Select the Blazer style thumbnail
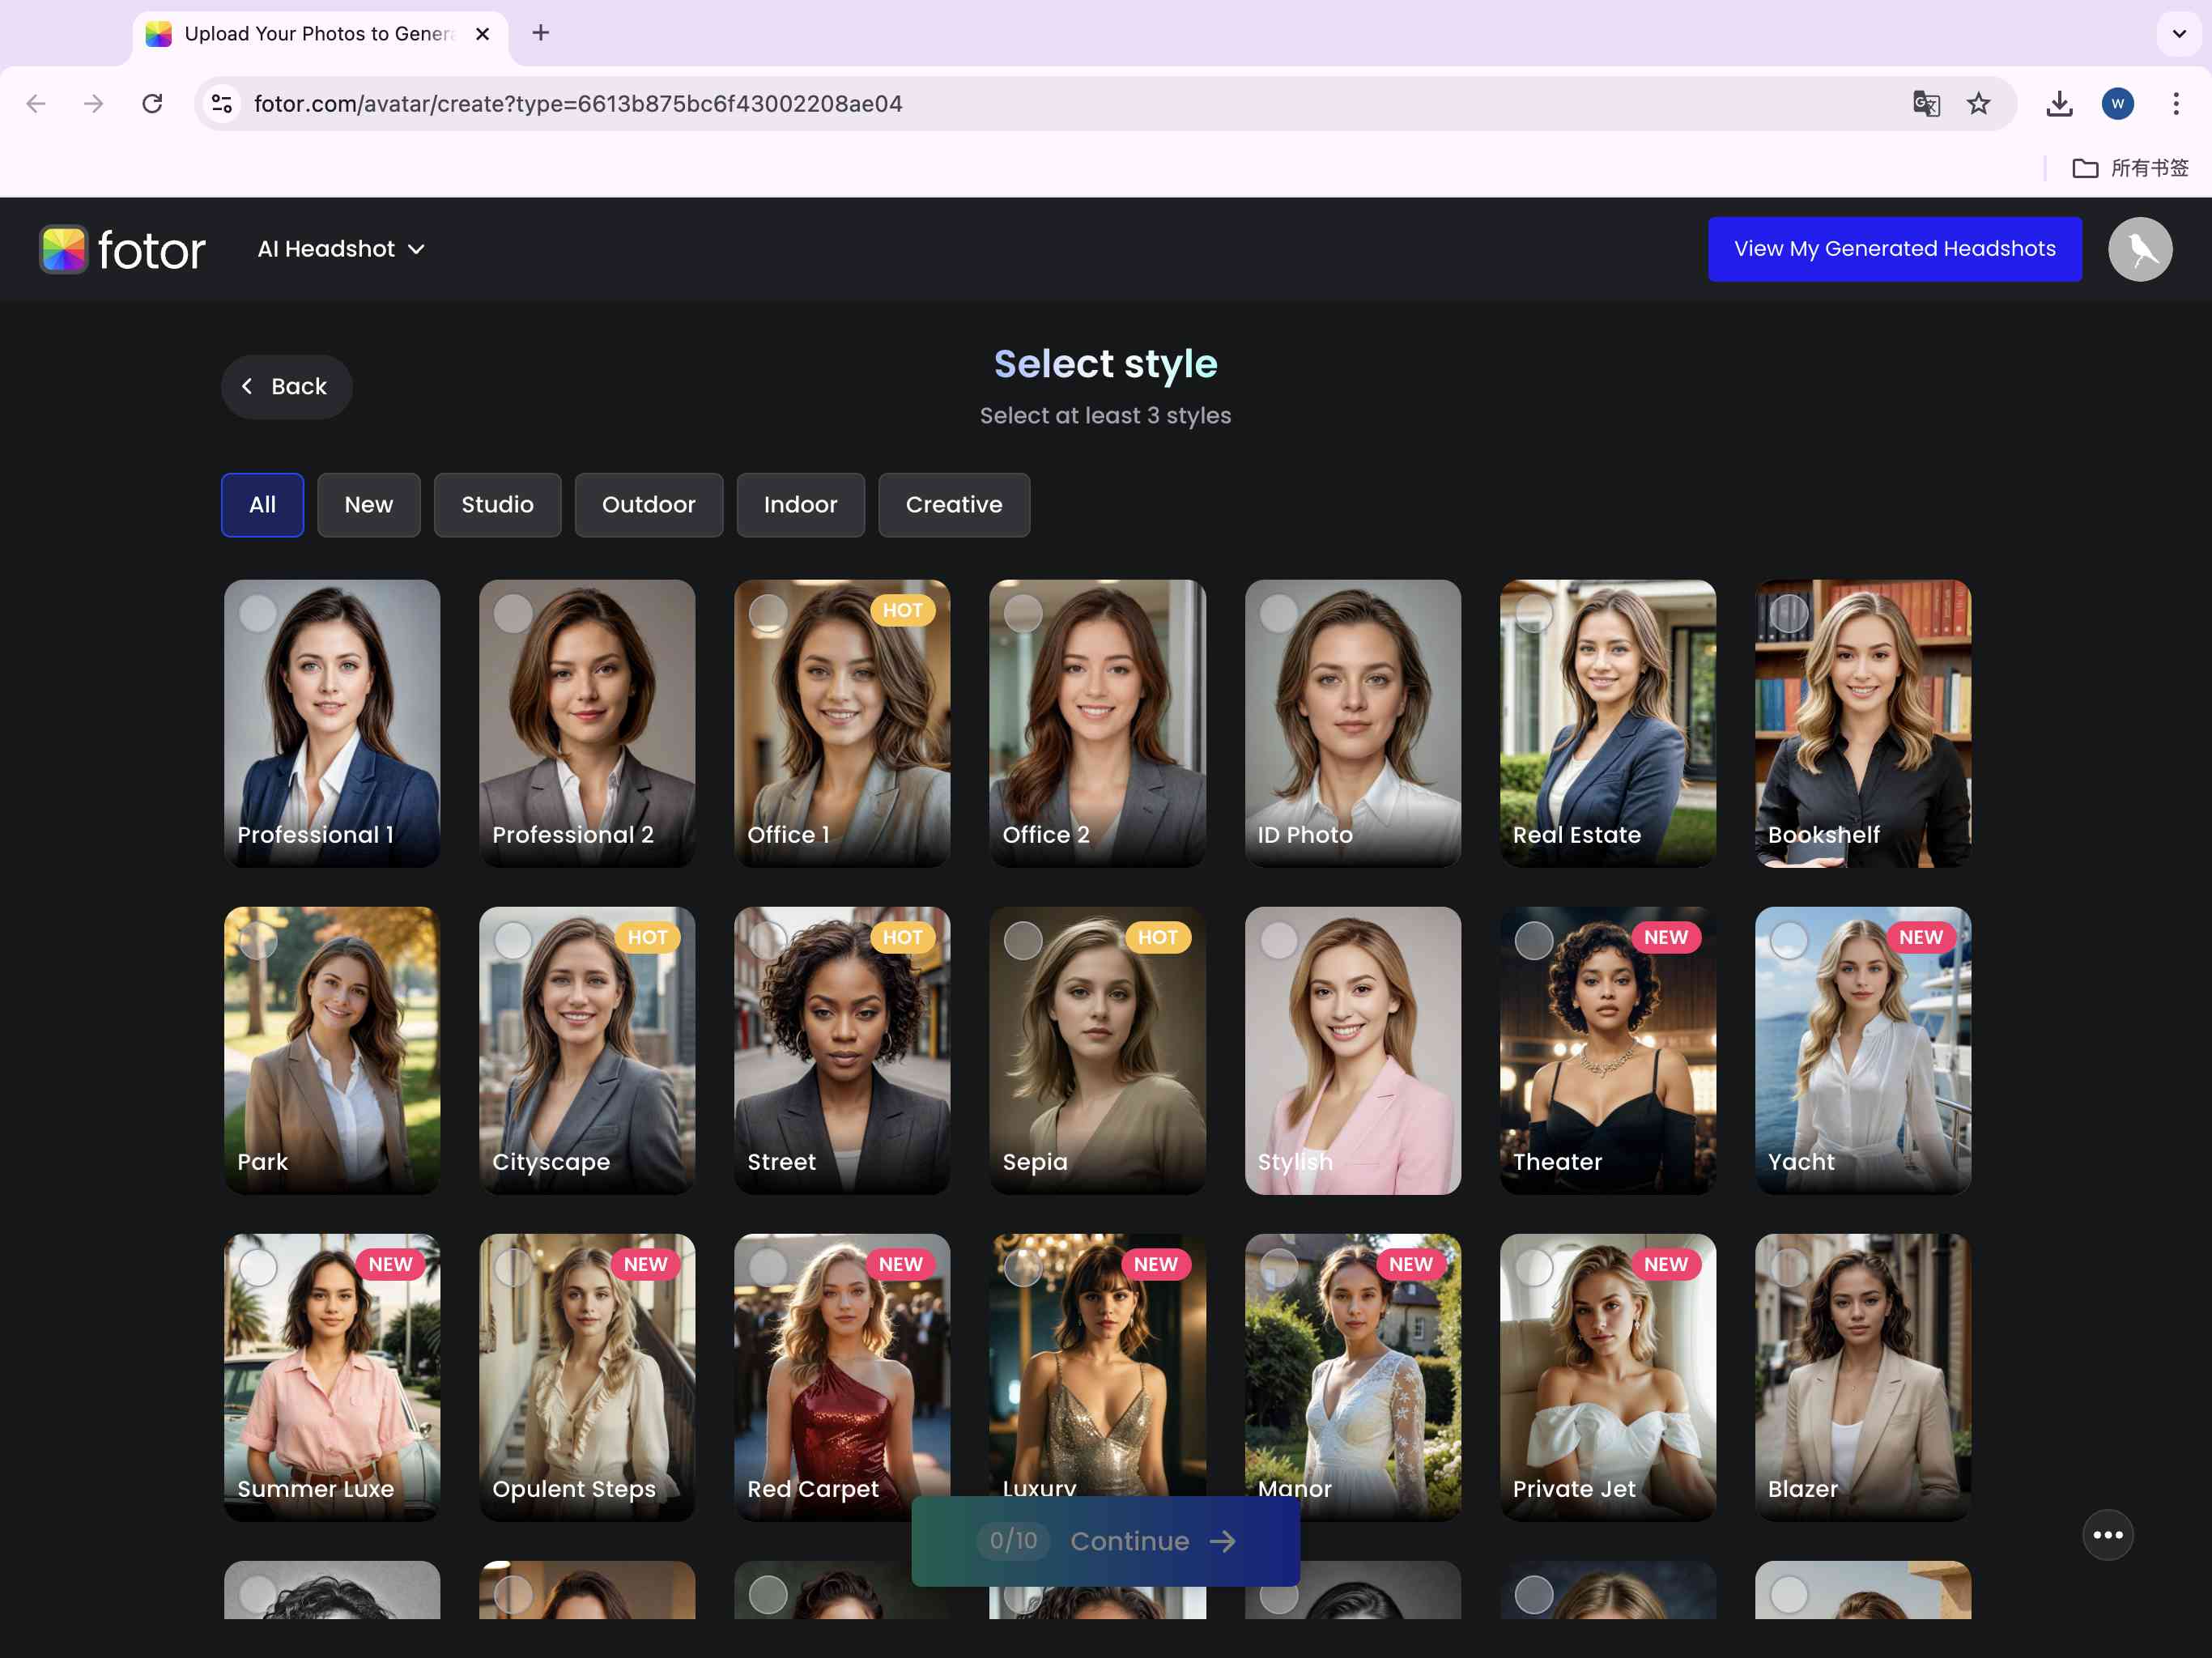The height and width of the screenshot is (1658, 2212). pos(1862,1378)
